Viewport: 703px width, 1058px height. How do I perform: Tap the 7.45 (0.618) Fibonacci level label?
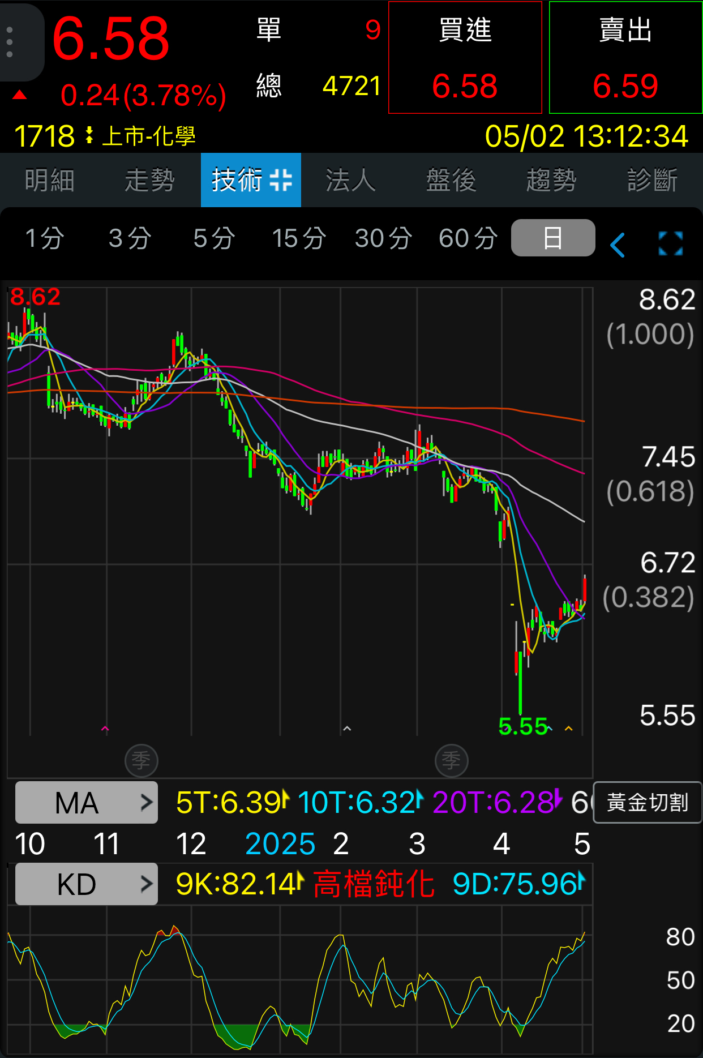[651, 474]
